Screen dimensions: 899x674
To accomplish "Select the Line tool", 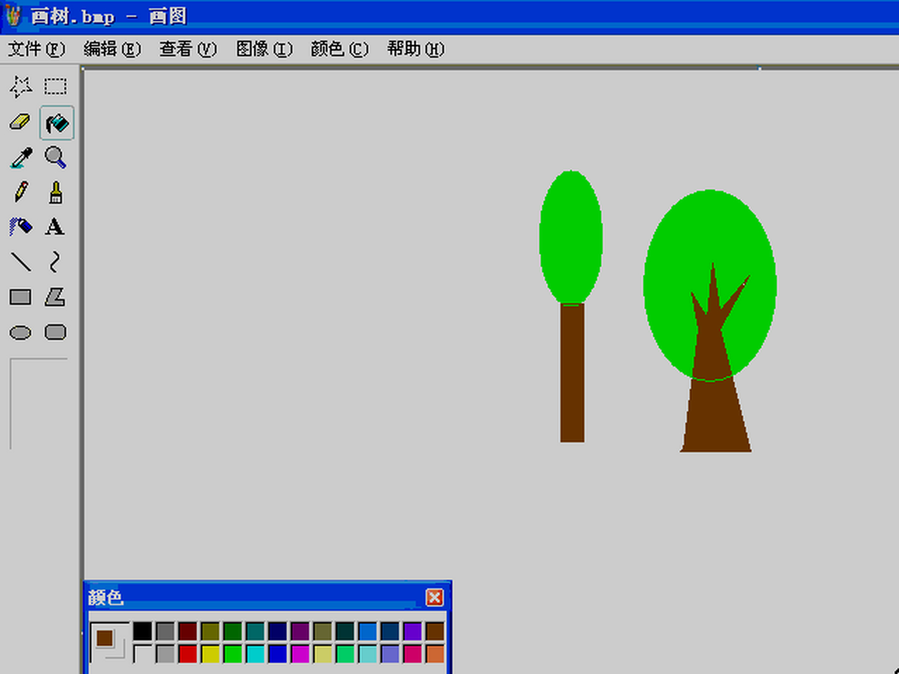I will click(x=20, y=262).
